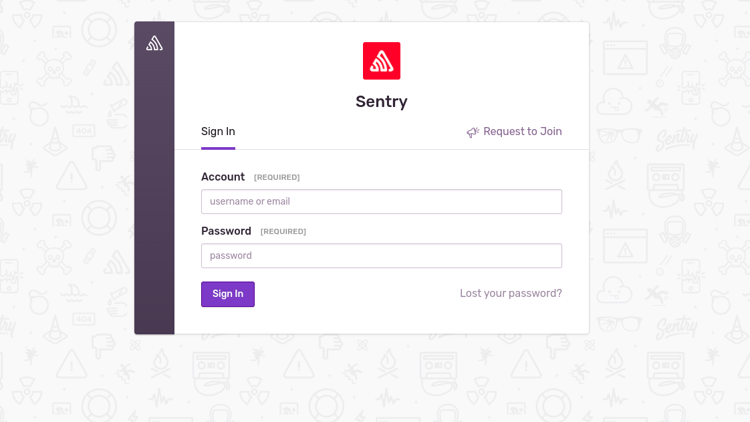
Task: Click the dark purple sidebar strip
Action: (154, 191)
